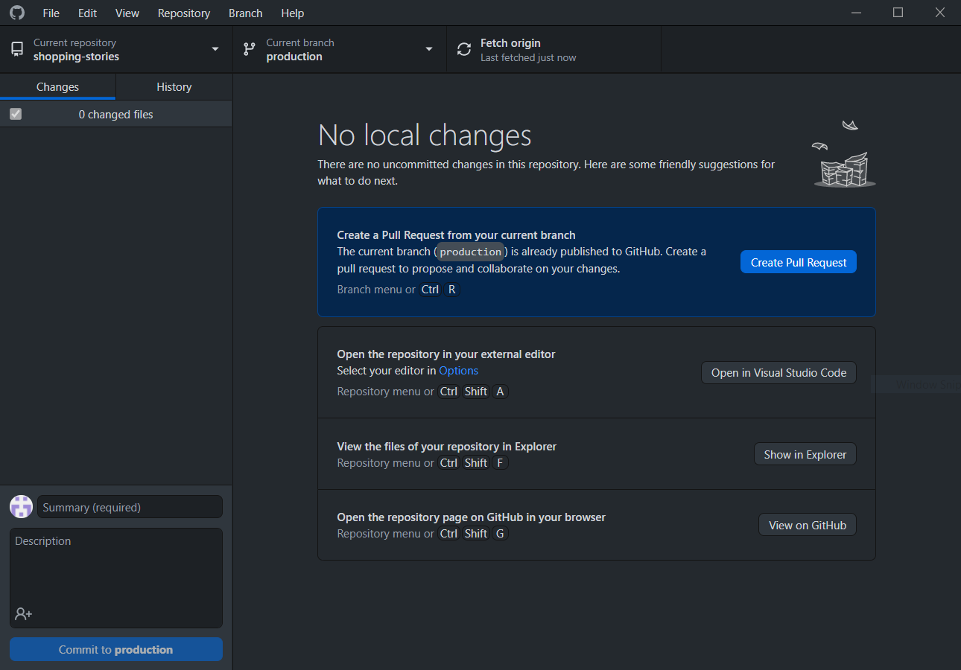Screen dimensions: 961x670
Task: Click the Create Pull Request button
Action: pos(799,262)
